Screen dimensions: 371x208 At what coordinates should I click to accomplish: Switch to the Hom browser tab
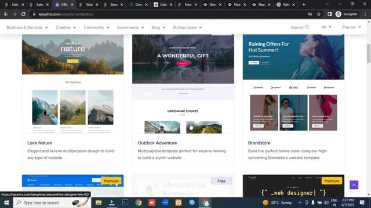pos(237,5)
